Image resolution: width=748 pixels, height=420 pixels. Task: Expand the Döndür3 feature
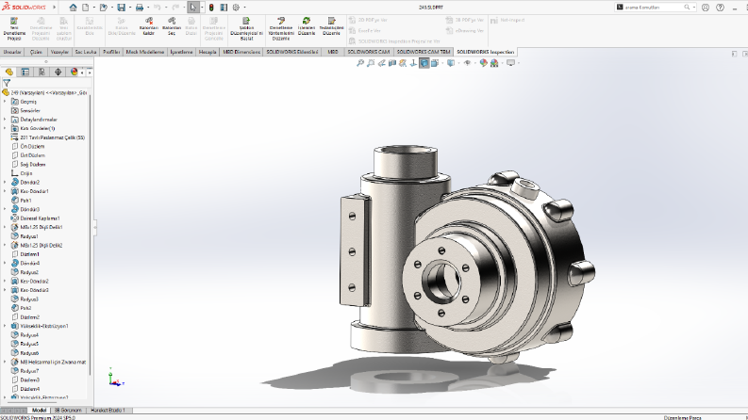pyautogui.click(x=5, y=209)
